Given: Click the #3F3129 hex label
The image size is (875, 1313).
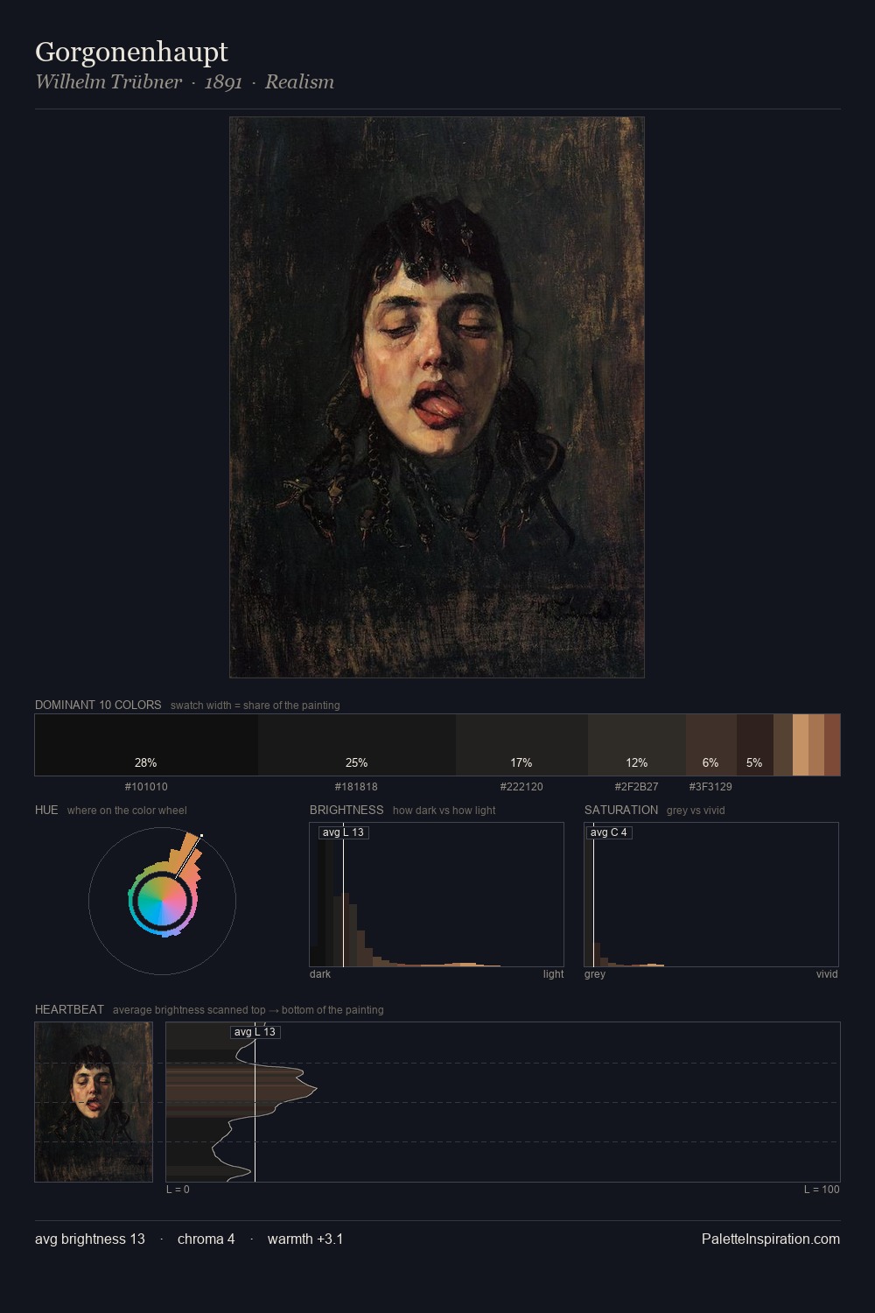Looking at the screenshot, I should point(710,787).
